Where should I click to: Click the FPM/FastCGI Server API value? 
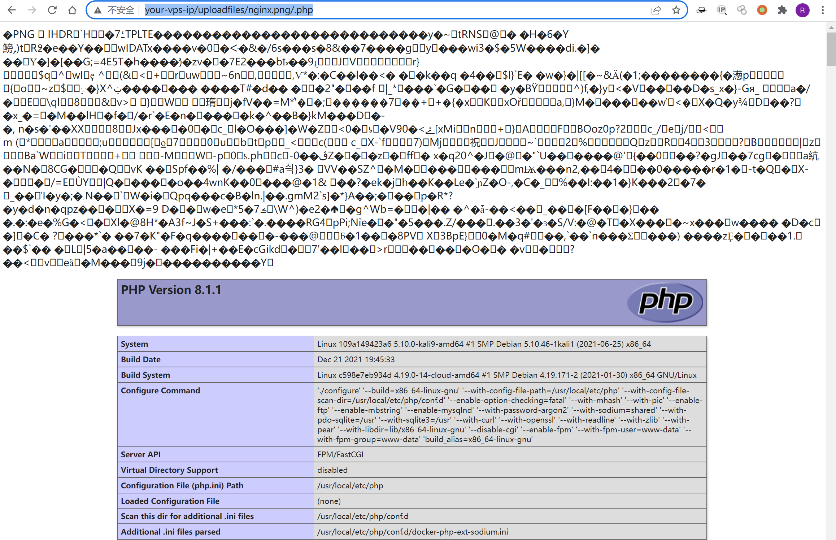pos(340,454)
